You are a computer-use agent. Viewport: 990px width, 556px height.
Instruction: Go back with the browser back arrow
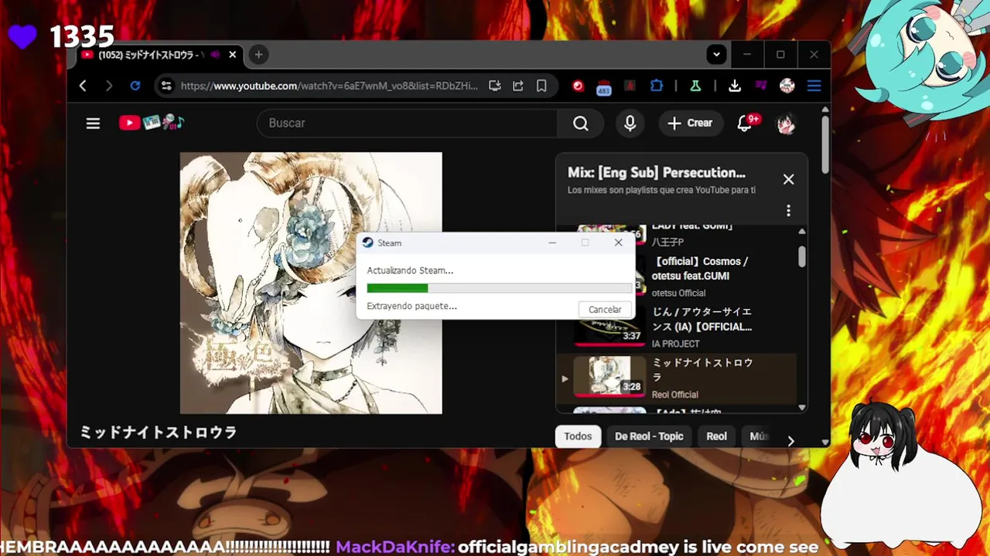pos(83,86)
